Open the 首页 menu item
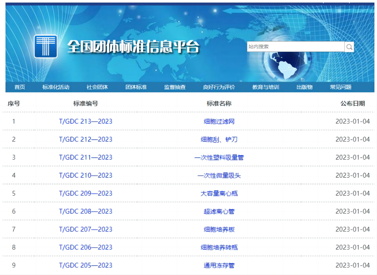377x275 pixels. [20, 87]
